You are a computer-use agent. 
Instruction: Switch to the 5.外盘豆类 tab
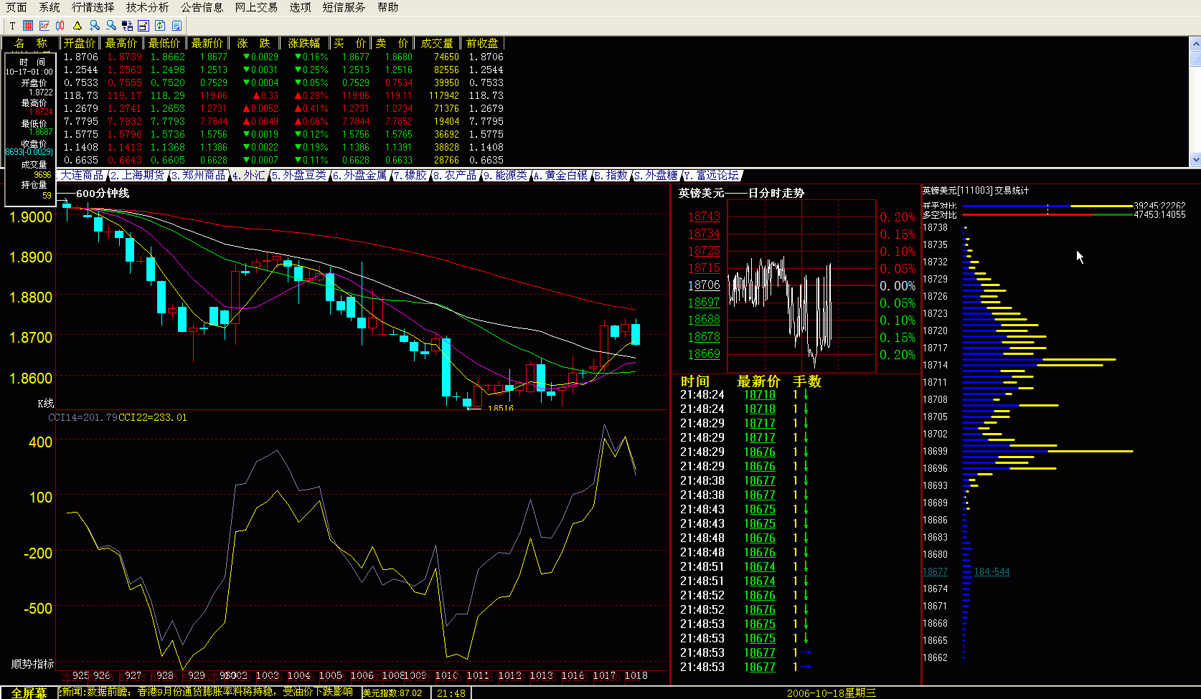pos(300,176)
